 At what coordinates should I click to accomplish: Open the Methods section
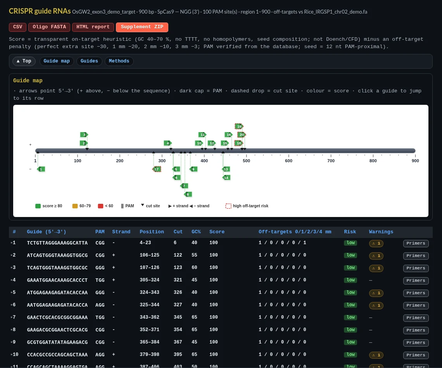(119, 61)
